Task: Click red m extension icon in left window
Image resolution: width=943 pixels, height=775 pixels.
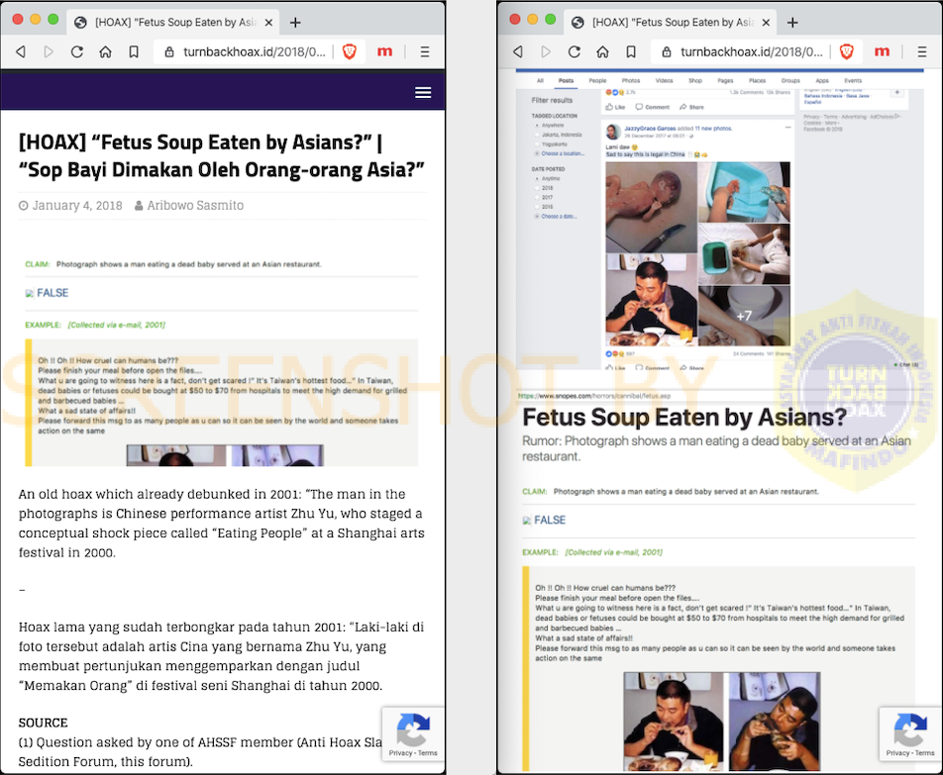Action: tap(385, 51)
